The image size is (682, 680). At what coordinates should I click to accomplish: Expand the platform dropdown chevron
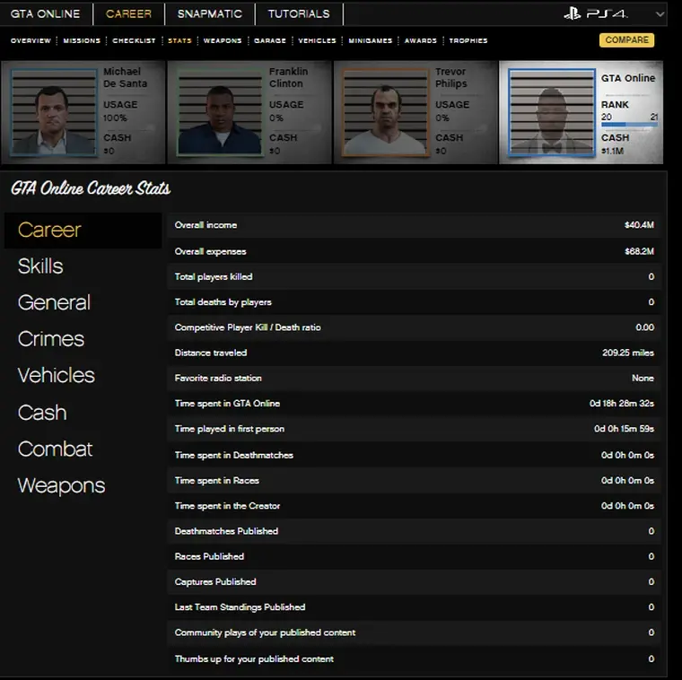coord(660,14)
